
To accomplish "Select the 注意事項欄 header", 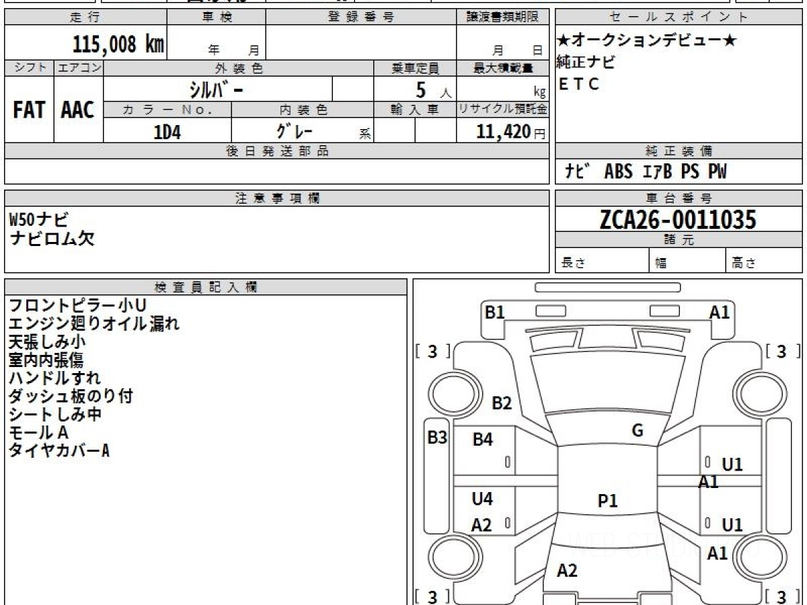I will tap(277, 198).
